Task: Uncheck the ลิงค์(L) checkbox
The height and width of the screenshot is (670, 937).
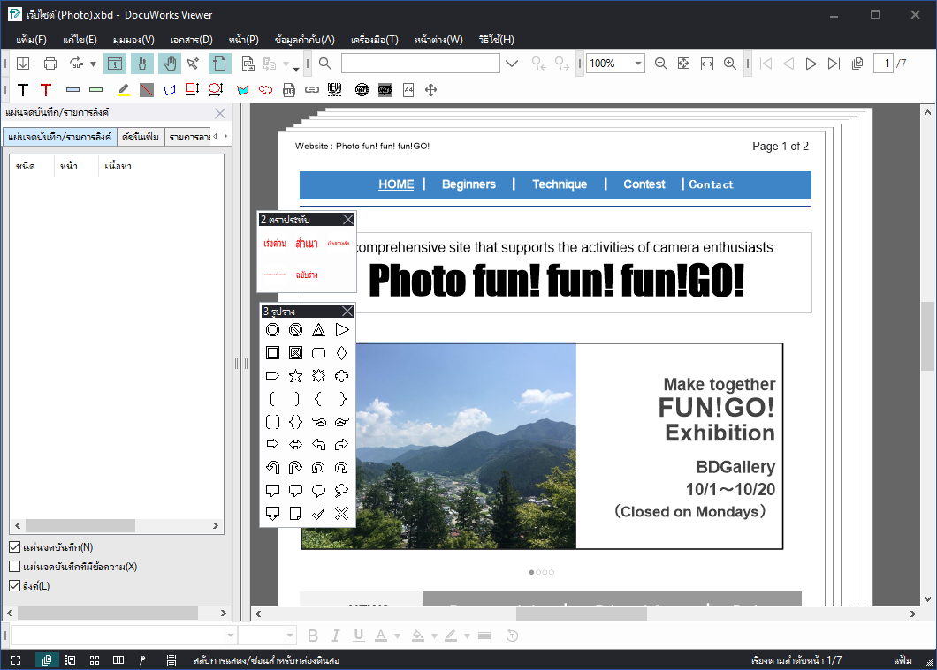Action: point(14,585)
